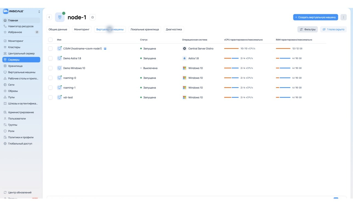Click the Central Server Distro OS icon

(x=184, y=48)
